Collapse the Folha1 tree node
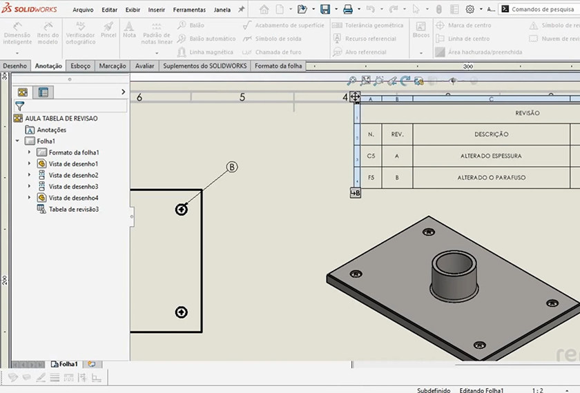Viewport: 580px width, 393px height. click(17, 141)
